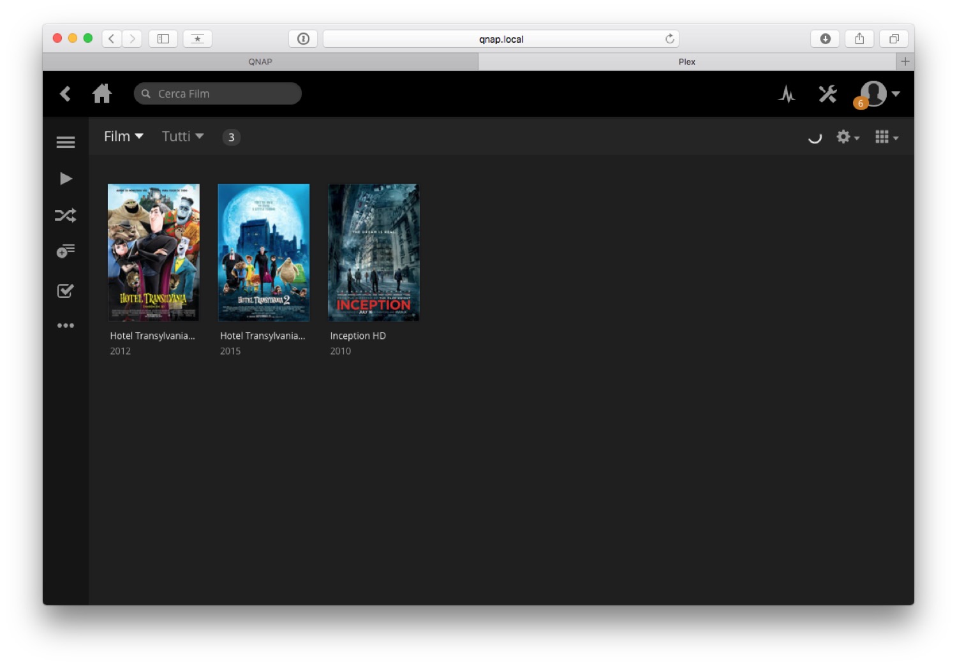This screenshot has height=666, width=957.
Task: Click the 2012 Hotel Transylvania title text
Action: click(152, 336)
